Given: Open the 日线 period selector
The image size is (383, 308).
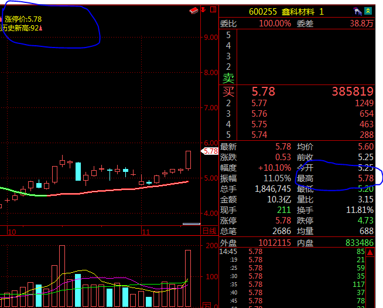Looking at the screenshot, I should (209, 232).
